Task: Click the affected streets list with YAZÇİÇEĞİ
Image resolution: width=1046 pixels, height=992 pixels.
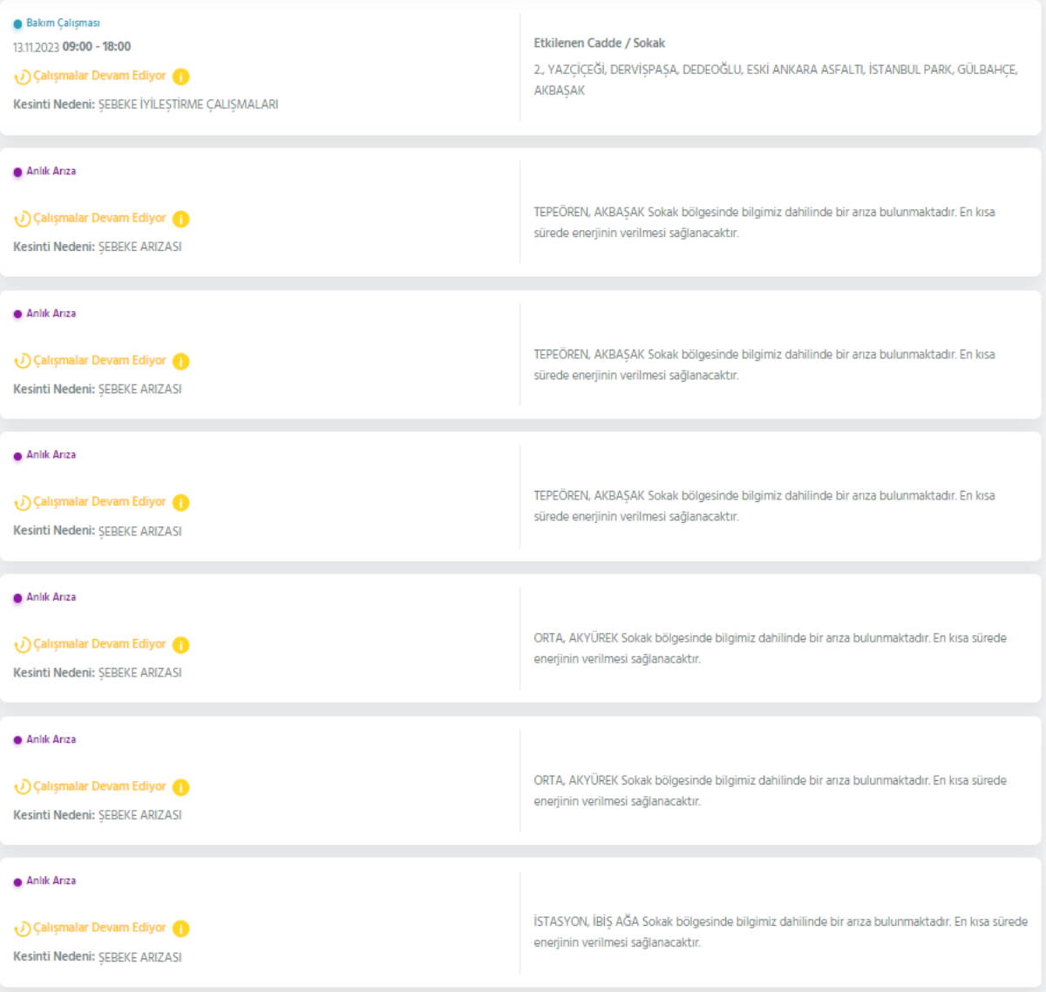Action: (x=774, y=79)
